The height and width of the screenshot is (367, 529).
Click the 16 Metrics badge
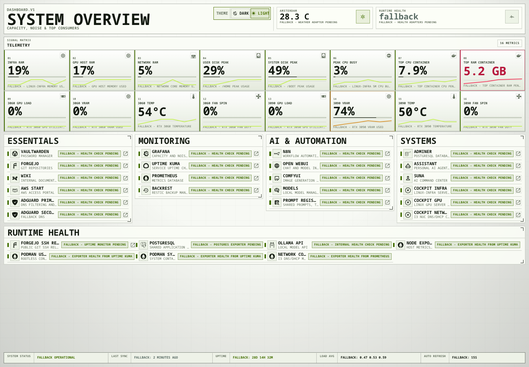510,43
